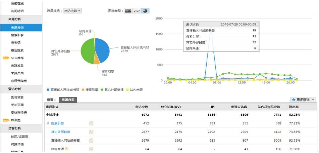Collapse the 来源分析 sidebar section

[21, 19]
